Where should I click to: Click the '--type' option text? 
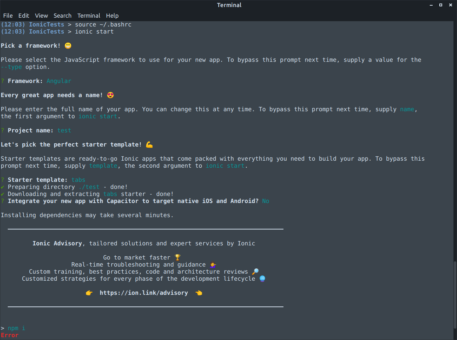(11, 67)
